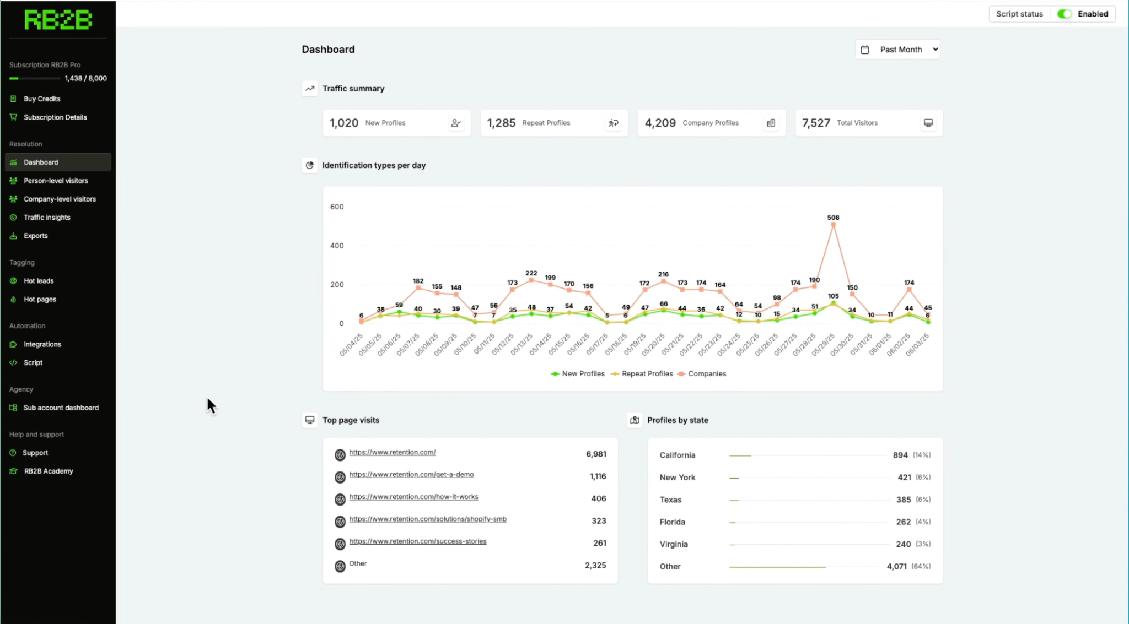Click the New Profiles user icon
1129x624 pixels.
point(455,123)
